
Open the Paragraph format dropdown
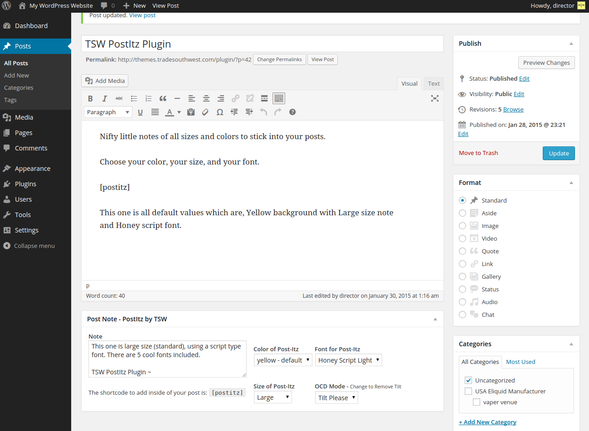108,112
